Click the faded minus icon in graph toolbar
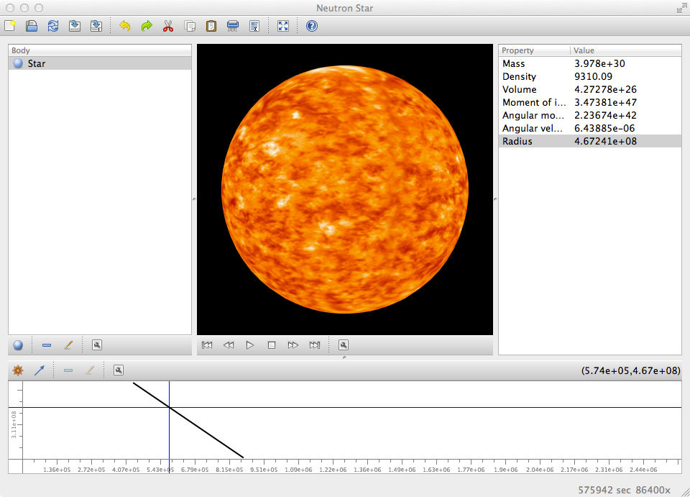690x497 pixels. 68,370
